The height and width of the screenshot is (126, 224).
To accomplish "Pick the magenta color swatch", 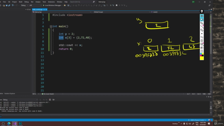I will click(201, 55).
